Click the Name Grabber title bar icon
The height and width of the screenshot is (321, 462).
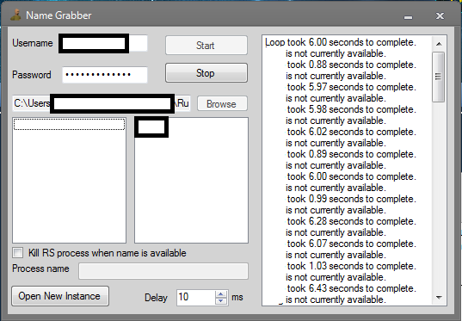pyautogui.click(x=15, y=15)
